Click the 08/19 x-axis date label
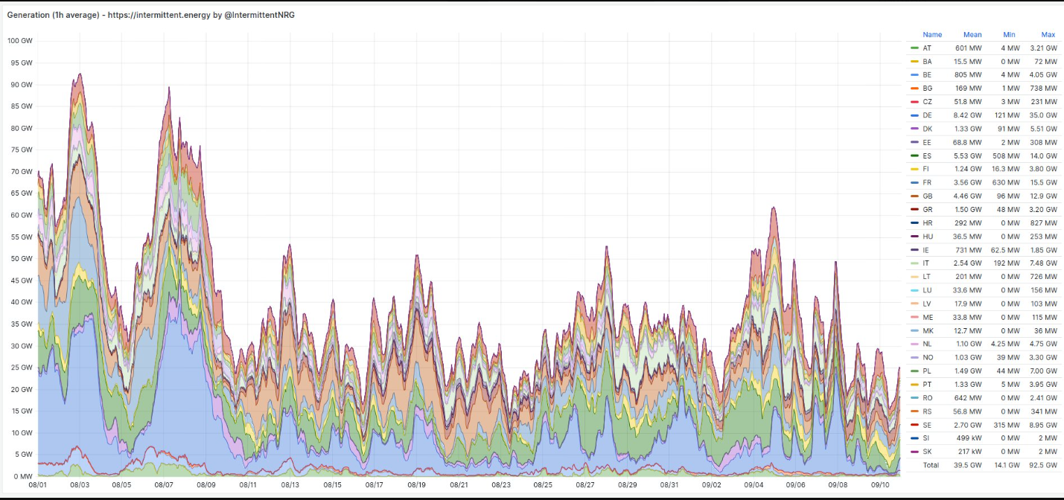 pos(416,485)
